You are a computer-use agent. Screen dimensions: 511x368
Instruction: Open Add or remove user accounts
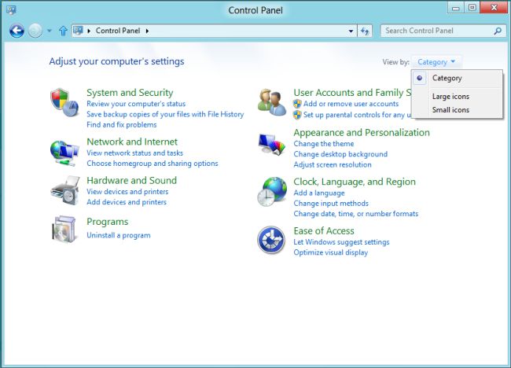click(x=351, y=104)
